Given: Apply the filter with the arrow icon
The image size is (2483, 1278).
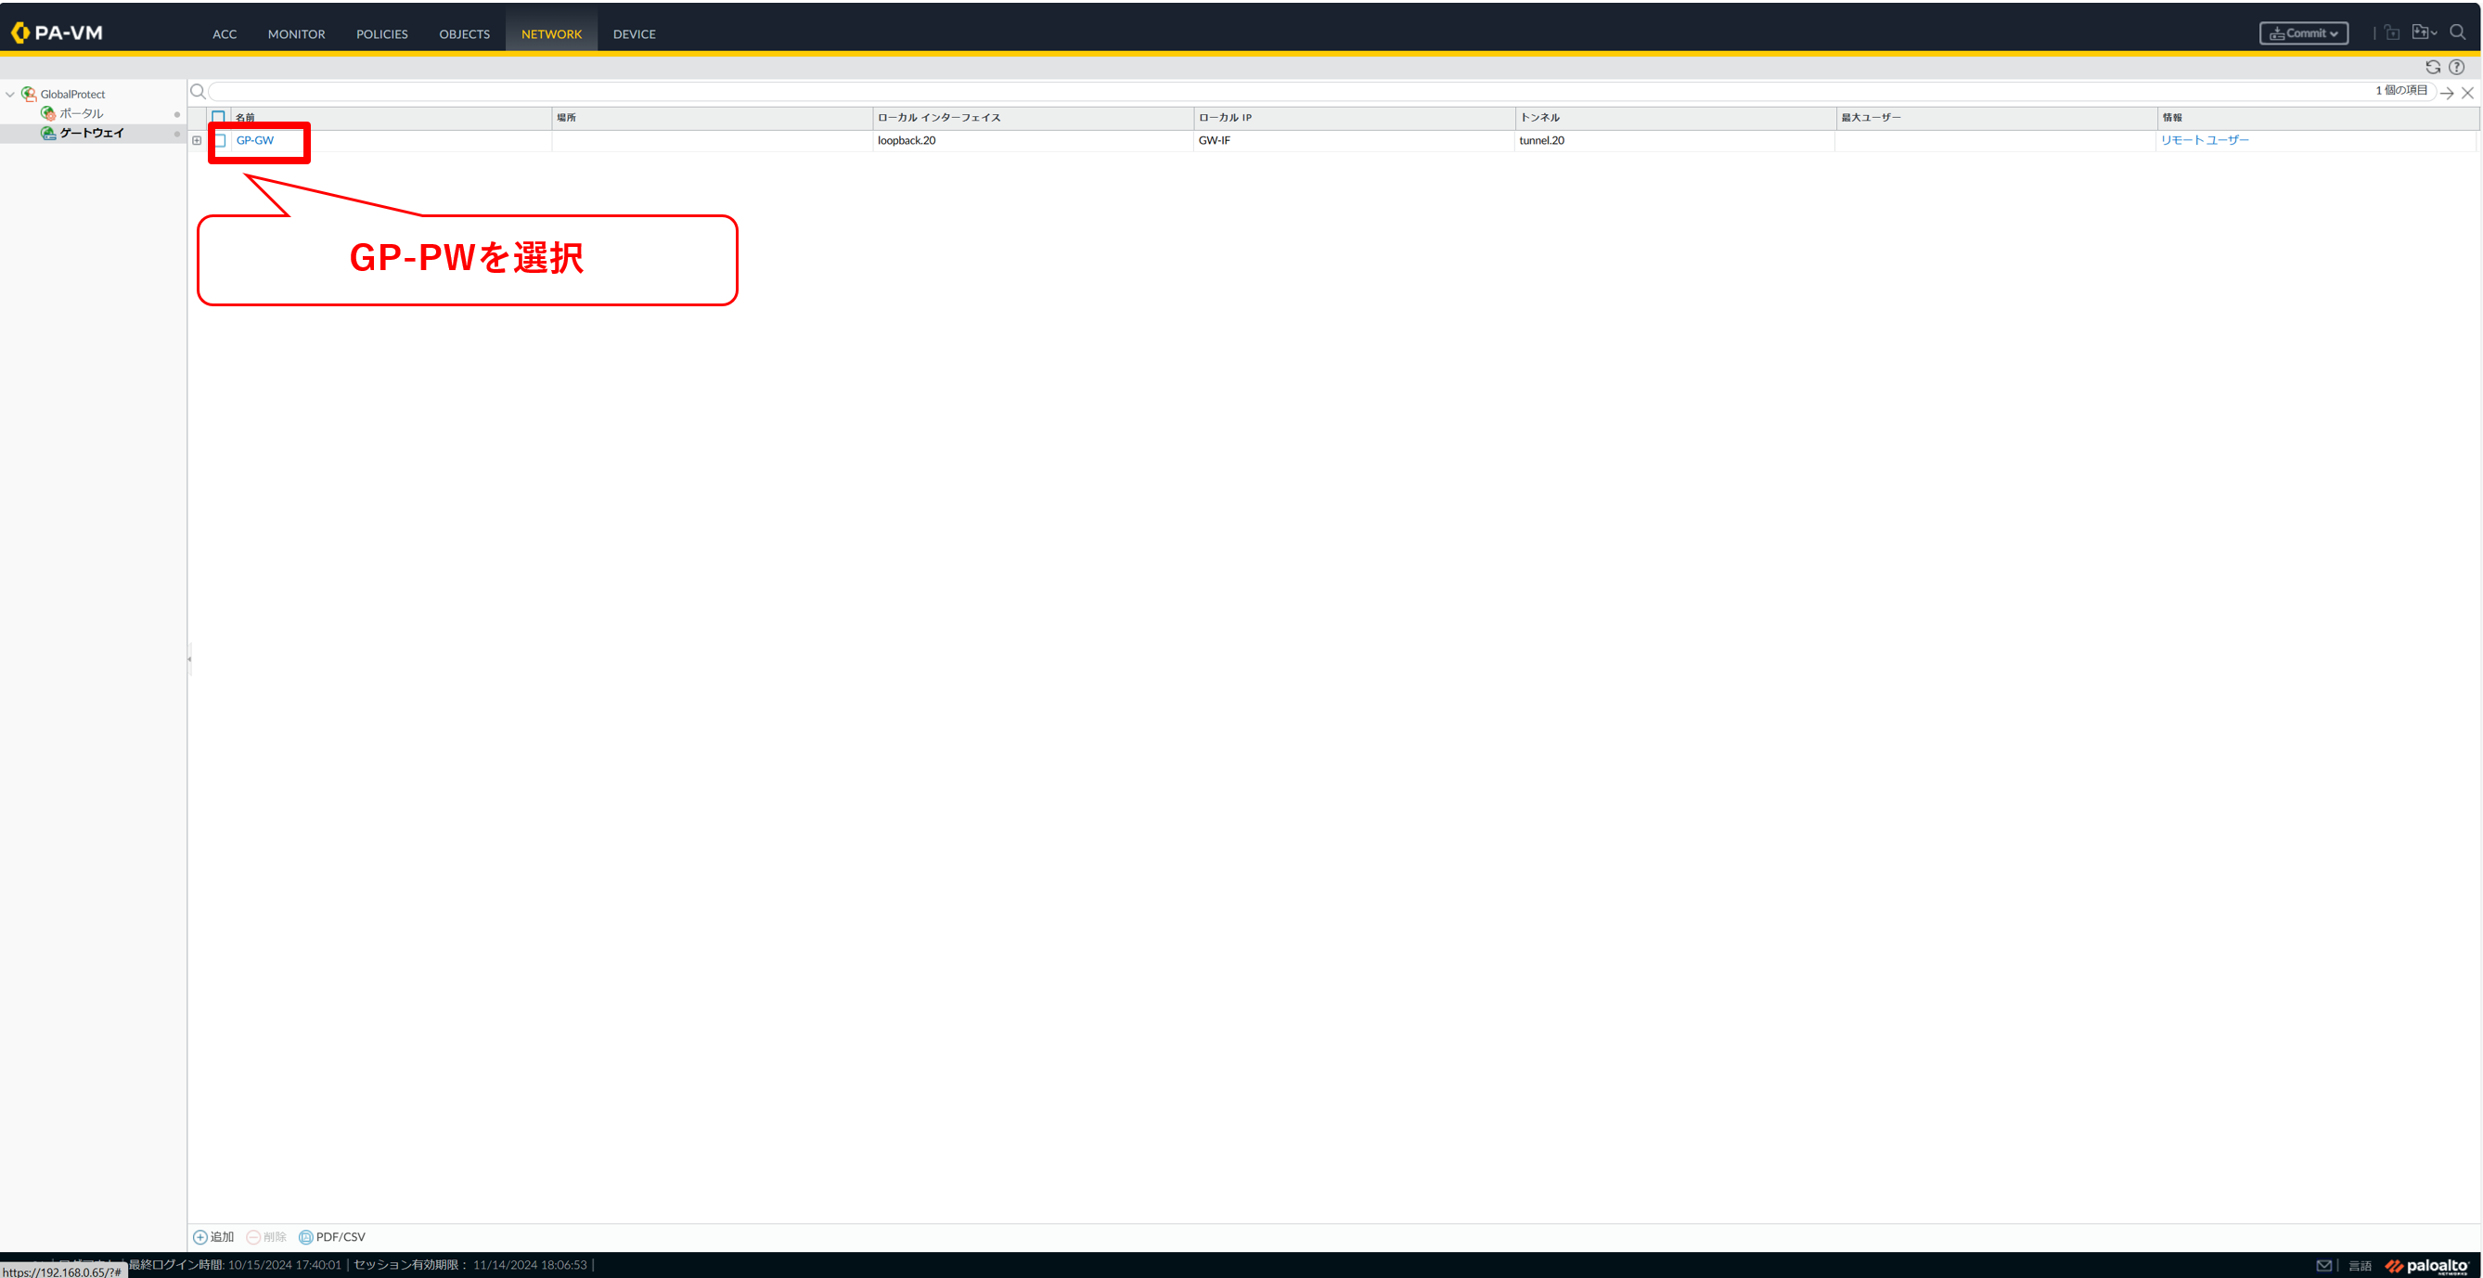Looking at the screenshot, I should coord(2447,93).
